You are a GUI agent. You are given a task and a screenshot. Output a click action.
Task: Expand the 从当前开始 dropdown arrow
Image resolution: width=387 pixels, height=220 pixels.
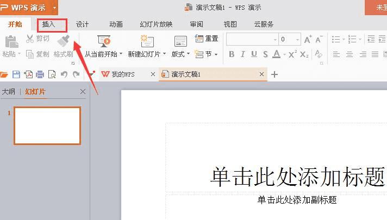coord(121,54)
